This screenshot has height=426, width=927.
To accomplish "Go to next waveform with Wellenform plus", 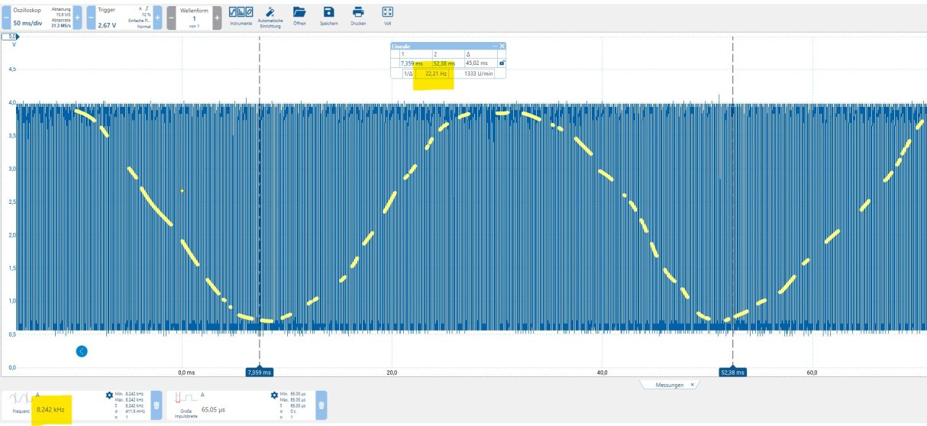I will [217, 17].
